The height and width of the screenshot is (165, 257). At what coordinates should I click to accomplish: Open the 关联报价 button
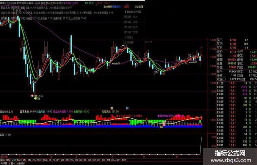(21, 163)
